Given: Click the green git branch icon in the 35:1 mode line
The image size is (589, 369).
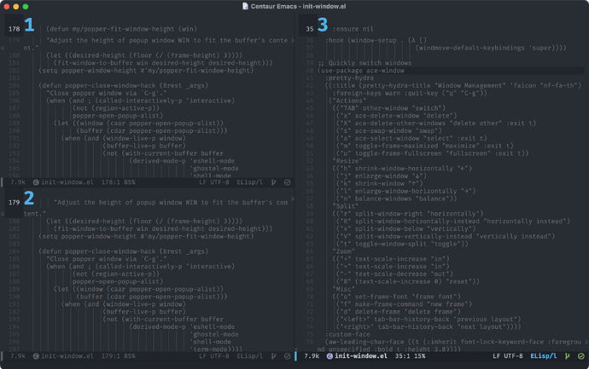Looking at the screenshot, I should point(567,356).
